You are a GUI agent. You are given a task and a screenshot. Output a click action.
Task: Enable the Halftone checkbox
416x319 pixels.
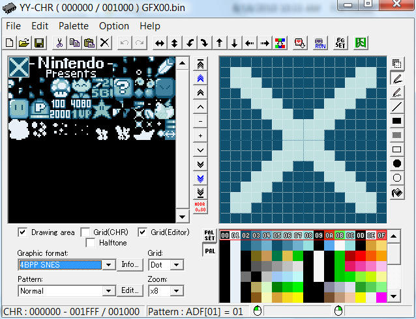91,243
